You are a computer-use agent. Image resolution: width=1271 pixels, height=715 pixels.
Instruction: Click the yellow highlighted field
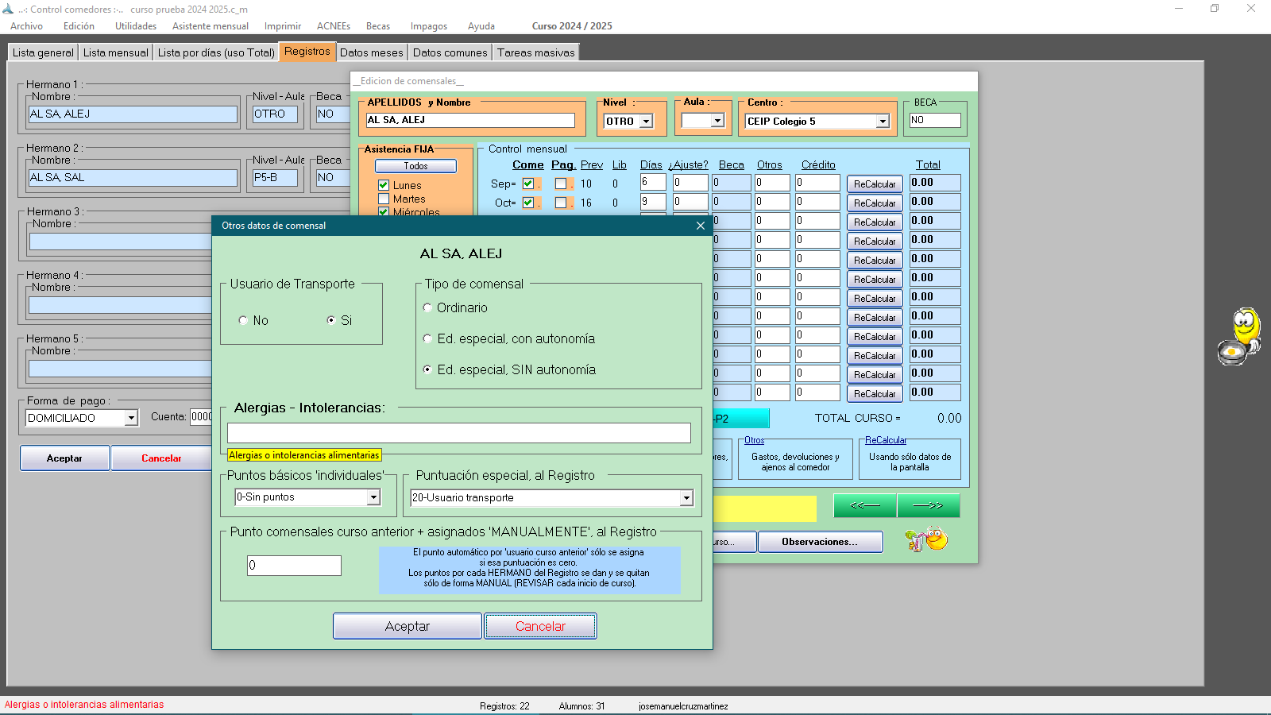point(764,508)
